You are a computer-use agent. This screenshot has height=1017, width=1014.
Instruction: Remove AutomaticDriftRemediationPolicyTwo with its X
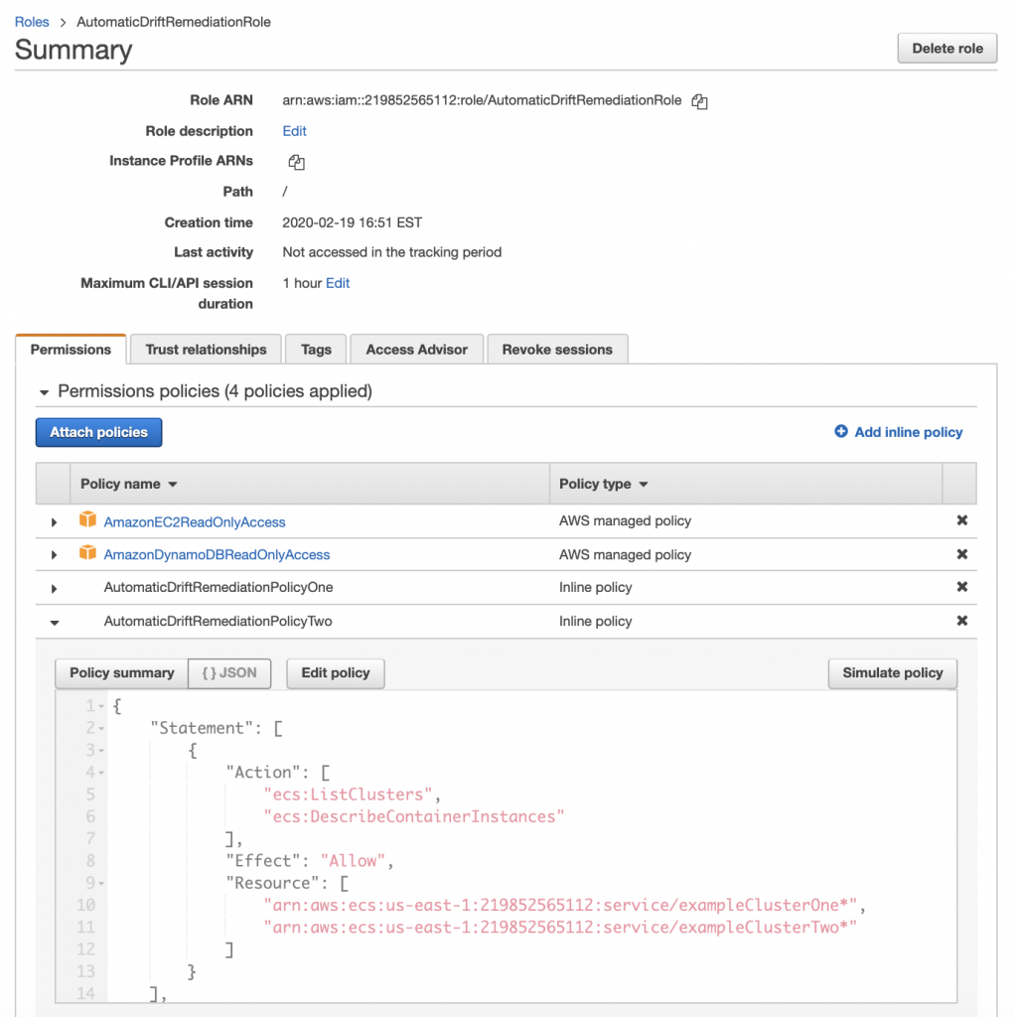pyautogui.click(x=962, y=621)
